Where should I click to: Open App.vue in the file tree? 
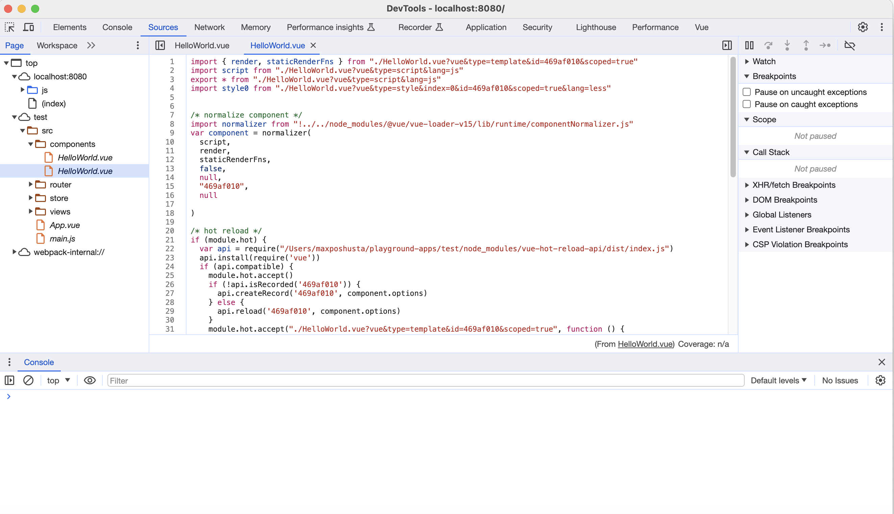tap(65, 225)
